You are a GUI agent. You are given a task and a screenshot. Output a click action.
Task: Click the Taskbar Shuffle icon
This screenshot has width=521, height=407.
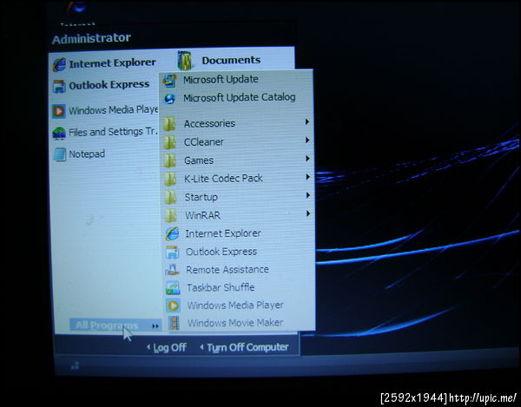pos(173,288)
